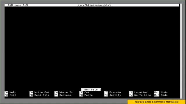
Task: Click the ^X Exit shortcut label
Action: [10, 95]
